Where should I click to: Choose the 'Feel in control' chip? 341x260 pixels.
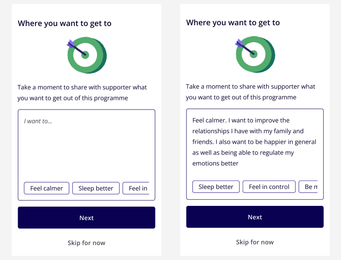tap(269, 186)
